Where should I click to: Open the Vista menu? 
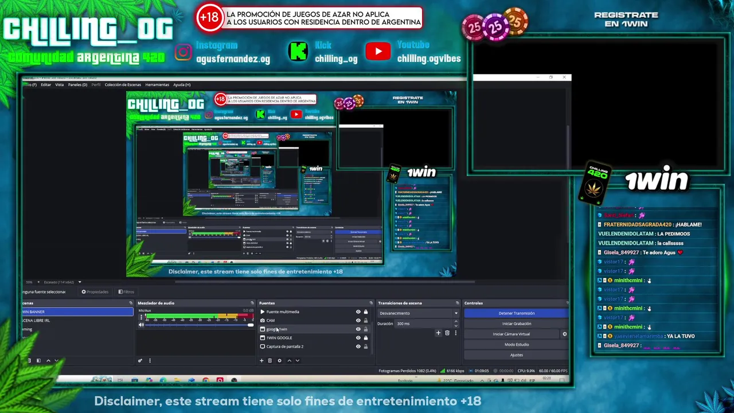[x=60, y=84]
